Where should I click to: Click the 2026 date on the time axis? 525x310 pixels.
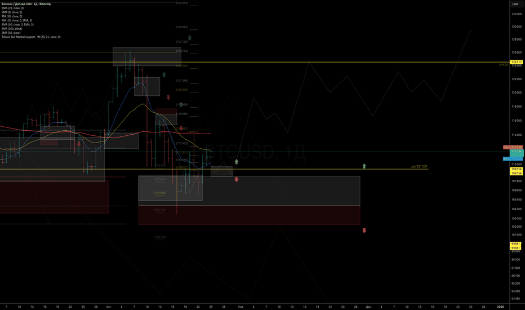(501, 306)
